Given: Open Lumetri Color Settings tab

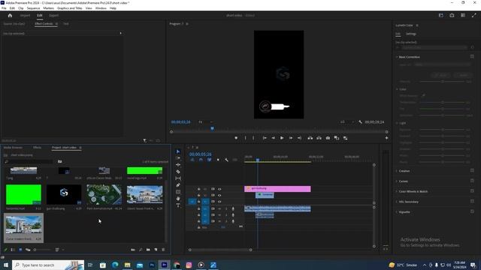Looking at the screenshot, I should click(411, 34).
